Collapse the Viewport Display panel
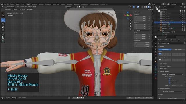 pyautogui.click(x=164, y=71)
